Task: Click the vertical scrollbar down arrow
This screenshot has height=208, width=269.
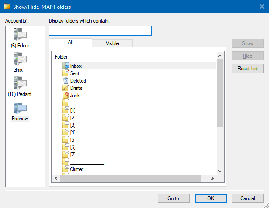Action: click(220, 171)
